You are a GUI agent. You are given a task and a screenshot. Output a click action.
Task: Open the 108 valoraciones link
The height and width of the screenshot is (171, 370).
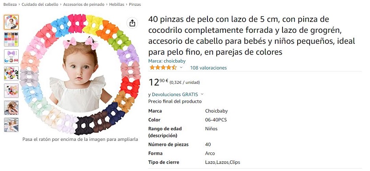coord(208,68)
